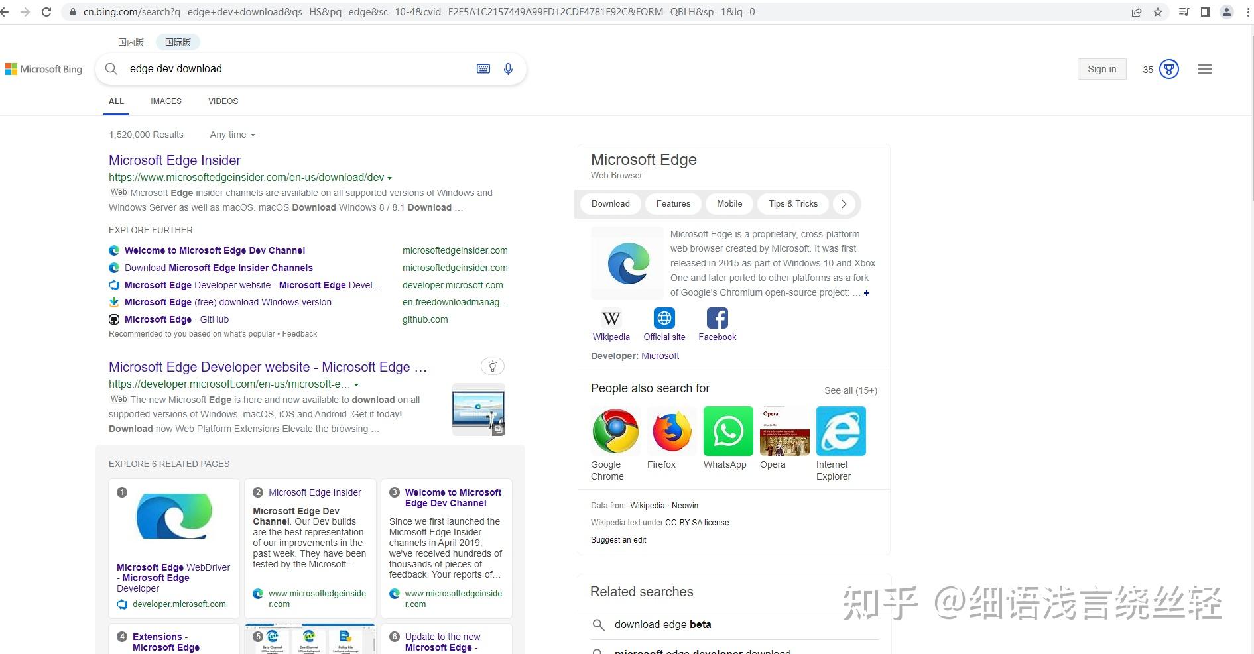This screenshot has height=654, width=1254.
Task: Open Microsoft Edge Developer website explore link
Action: click(253, 285)
